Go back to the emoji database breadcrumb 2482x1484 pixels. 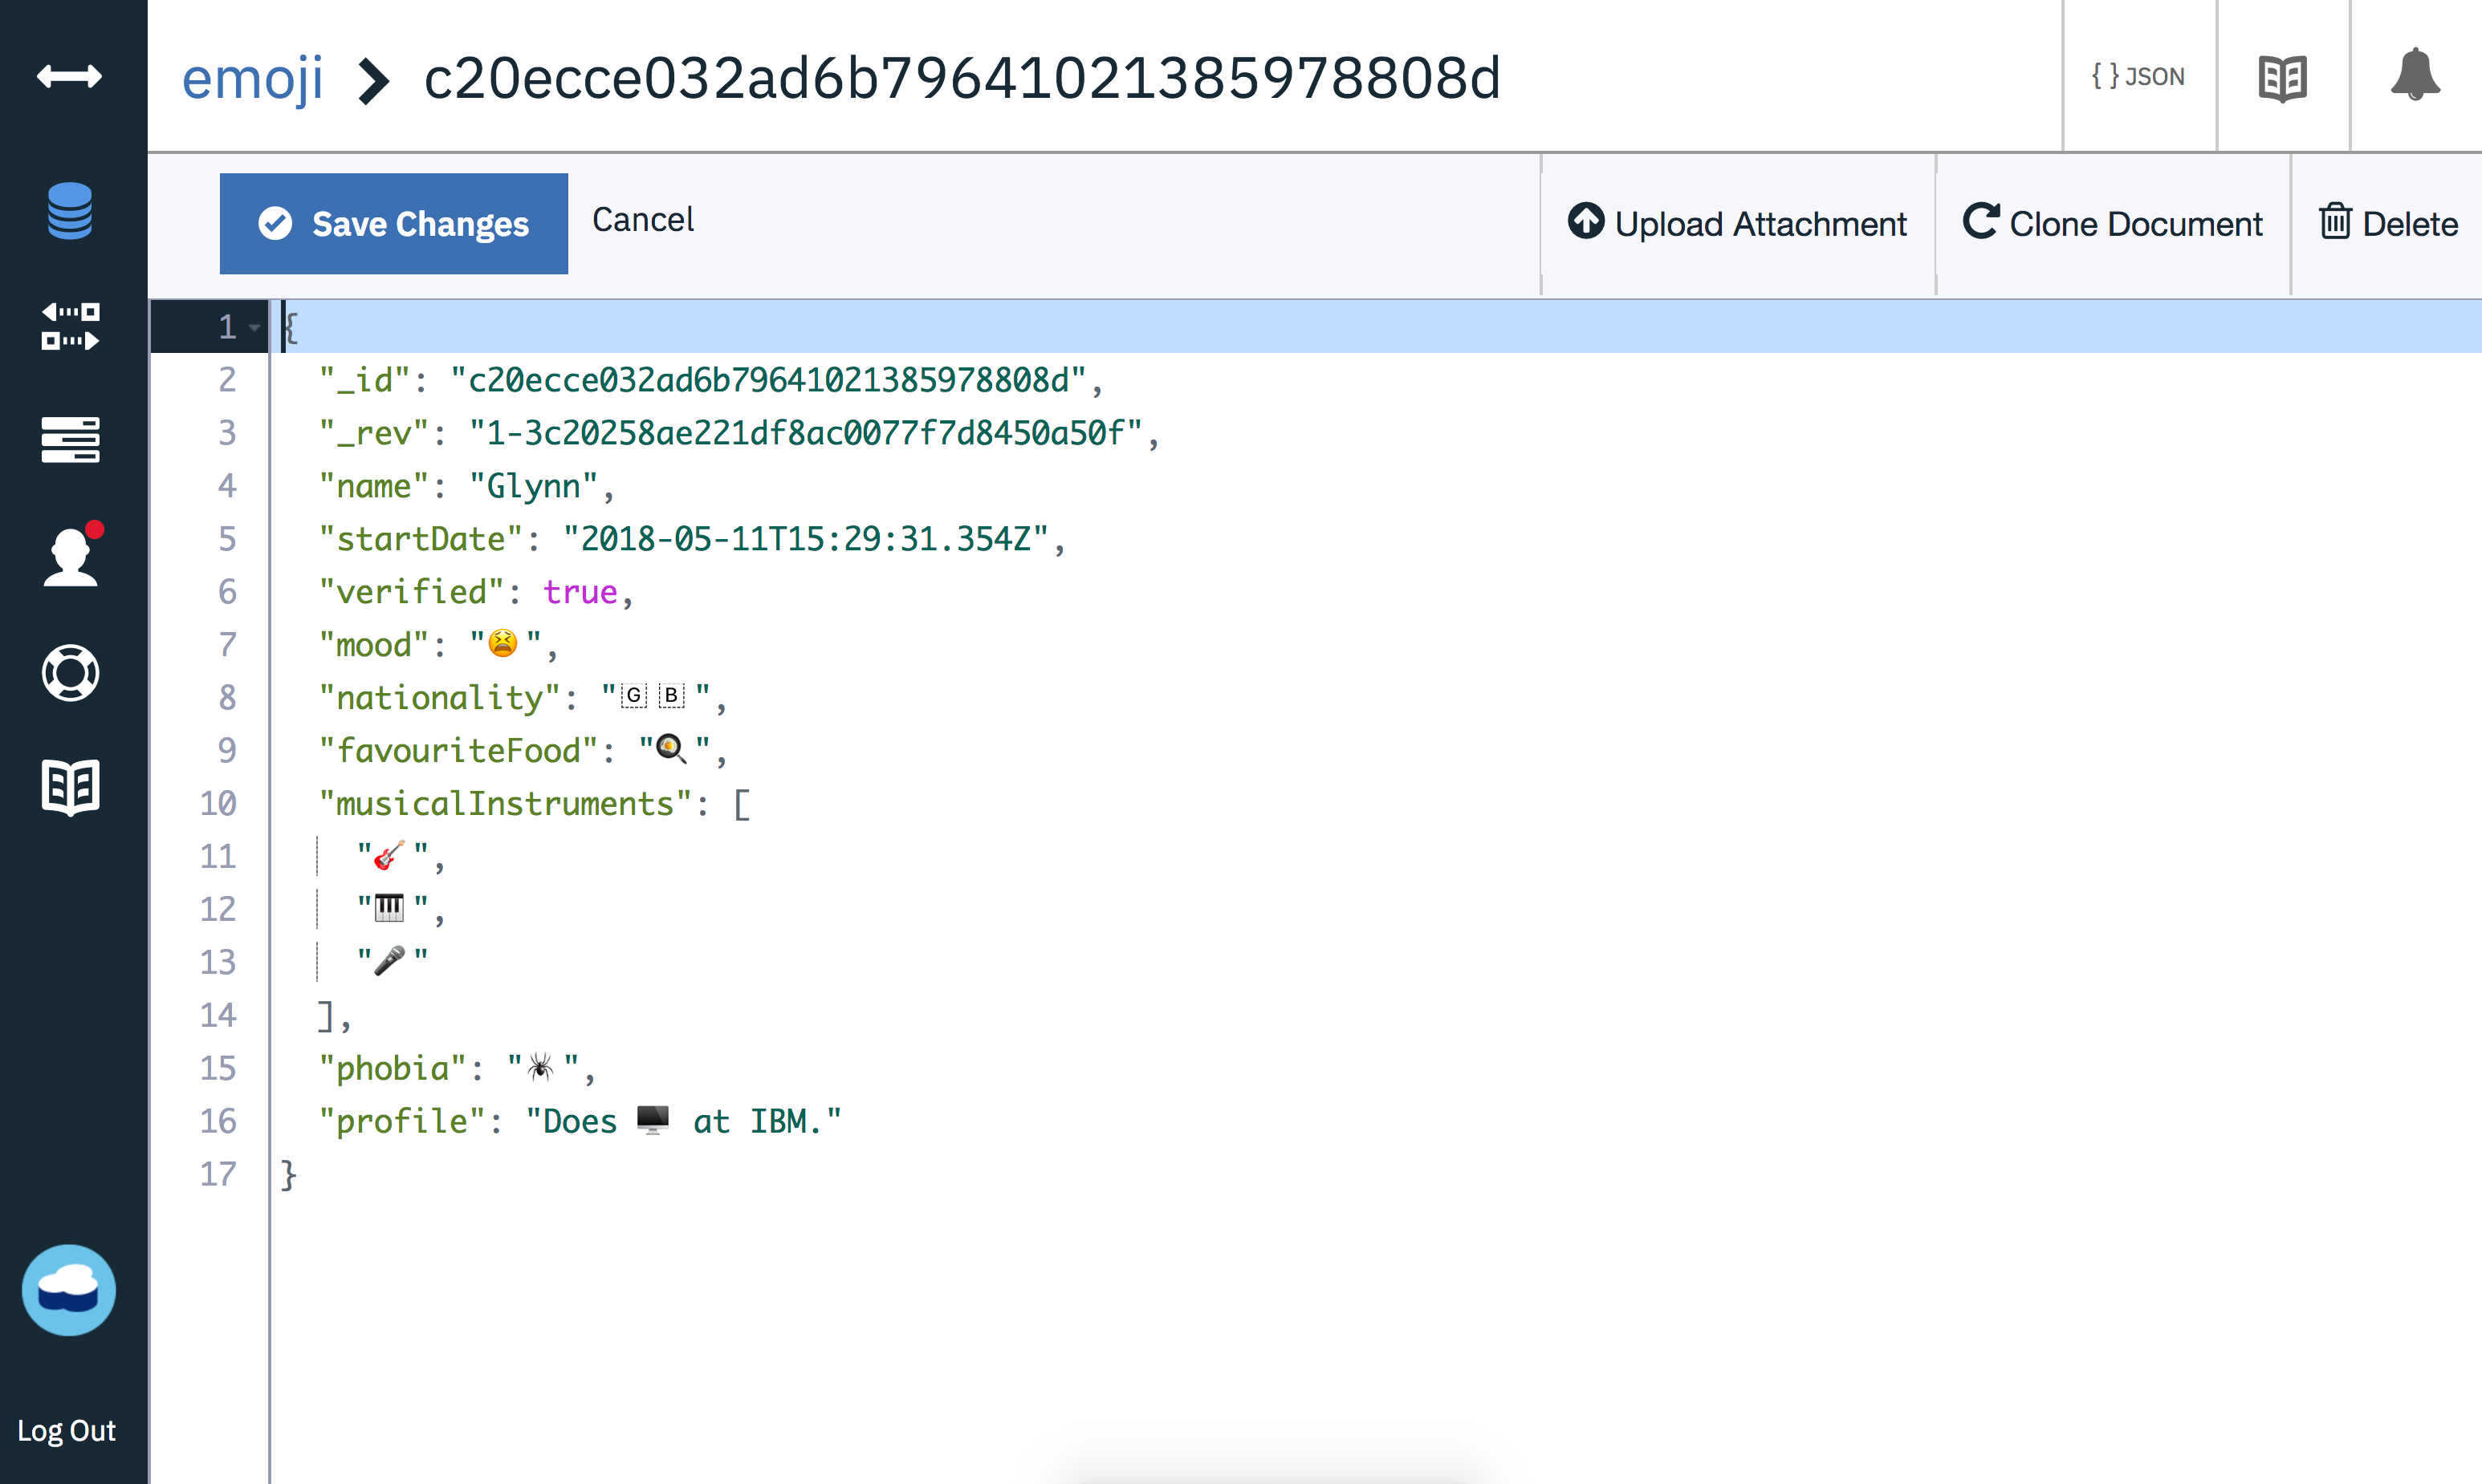253,79
